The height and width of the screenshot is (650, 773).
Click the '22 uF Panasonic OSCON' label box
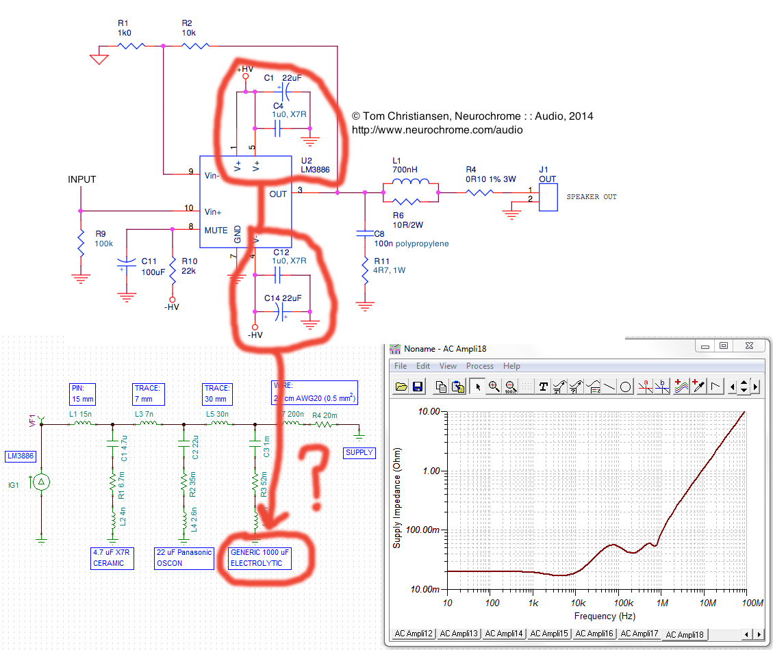click(184, 558)
